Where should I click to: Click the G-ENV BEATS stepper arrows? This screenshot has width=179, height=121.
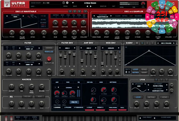(x=129, y=72)
